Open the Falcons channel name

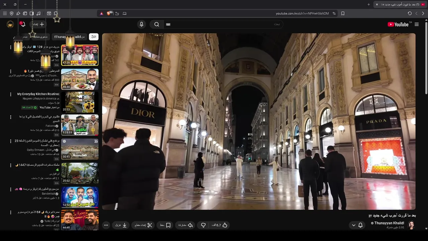[x=50, y=126]
